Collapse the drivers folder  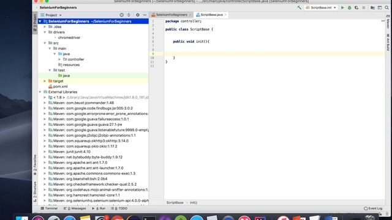pyautogui.click(x=45, y=32)
